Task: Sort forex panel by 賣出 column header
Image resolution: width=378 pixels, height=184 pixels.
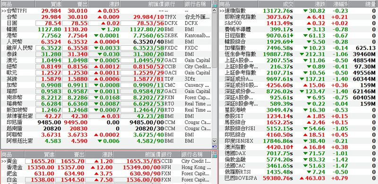Action: (75, 4)
